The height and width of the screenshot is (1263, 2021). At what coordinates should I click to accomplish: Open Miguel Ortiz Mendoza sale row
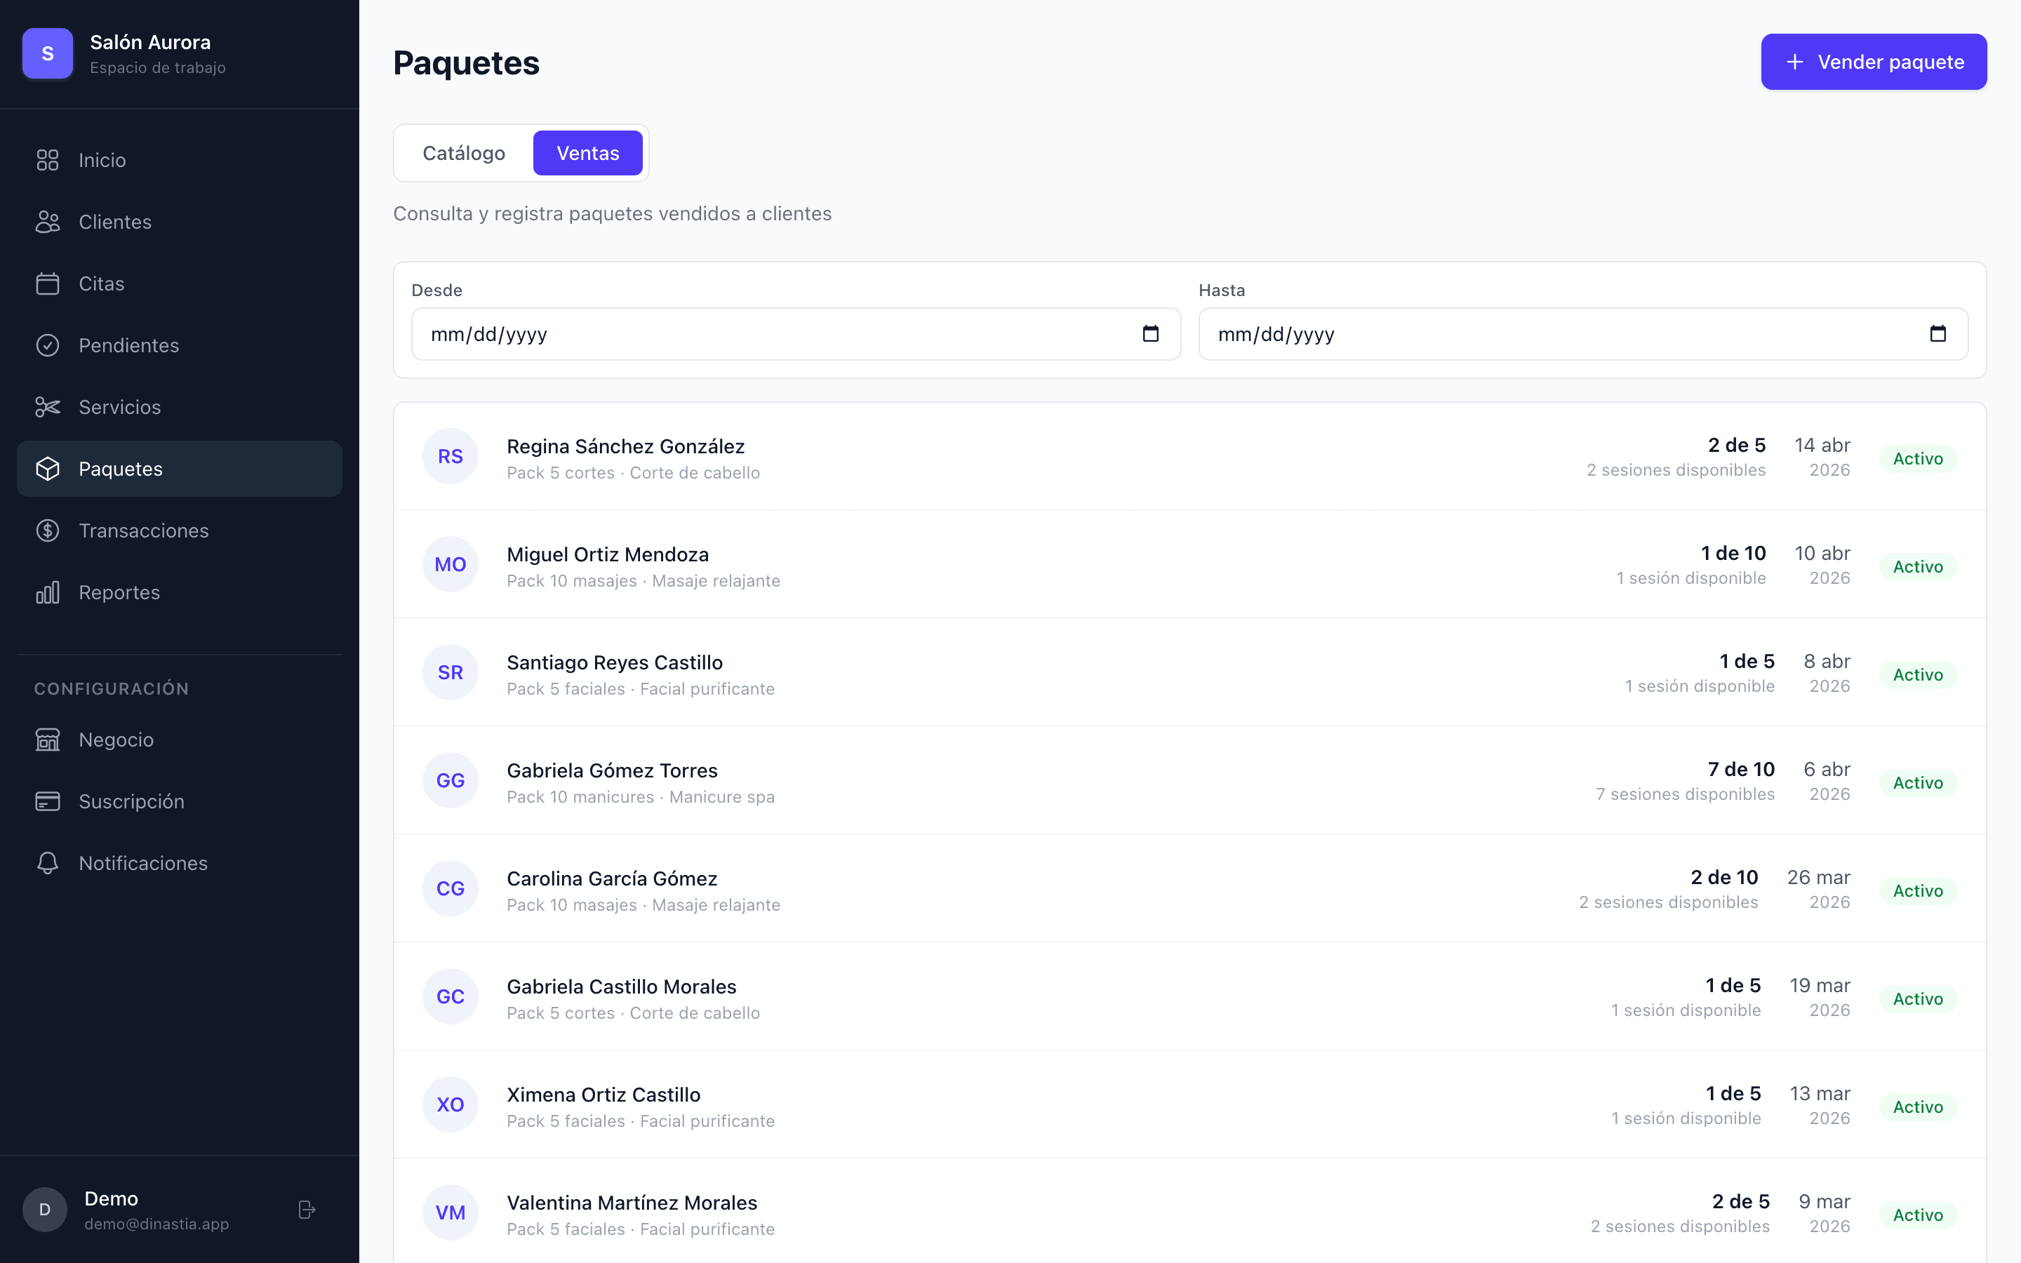click(x=1189, y=565)
